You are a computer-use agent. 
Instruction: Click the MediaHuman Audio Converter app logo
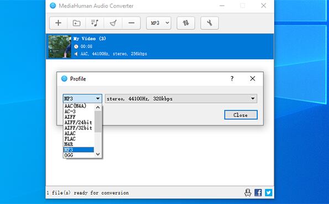click(53, 6)
